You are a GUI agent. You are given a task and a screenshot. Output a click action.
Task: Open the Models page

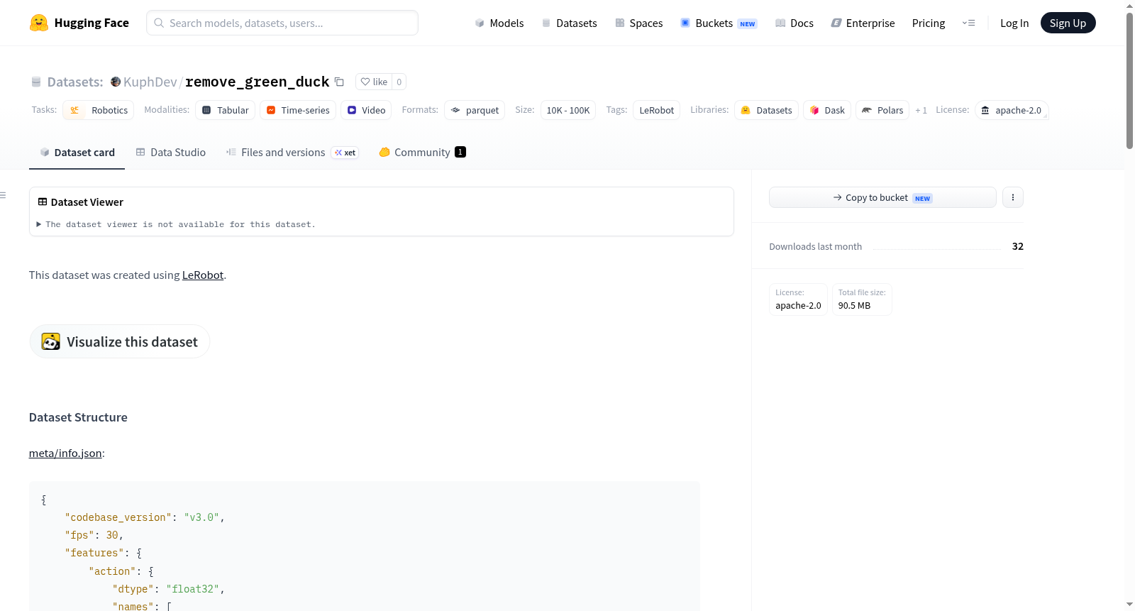[x=499, y=23]
